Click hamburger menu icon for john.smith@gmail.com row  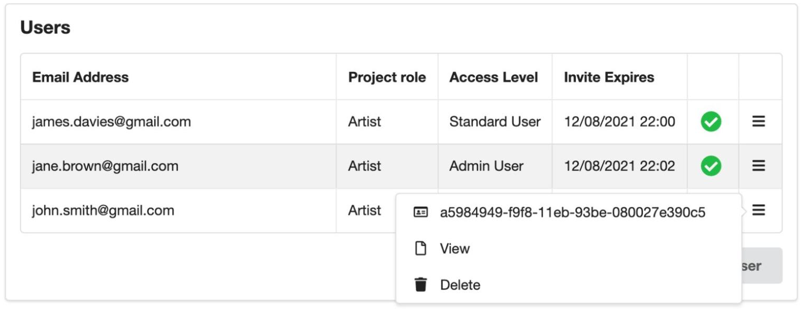tap(758, 210)
